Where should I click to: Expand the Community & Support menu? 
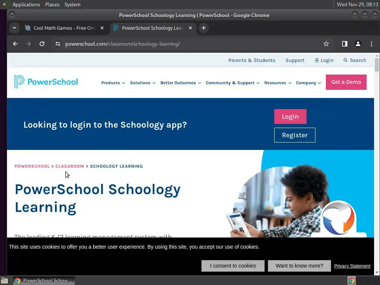[x=233, y=83]
